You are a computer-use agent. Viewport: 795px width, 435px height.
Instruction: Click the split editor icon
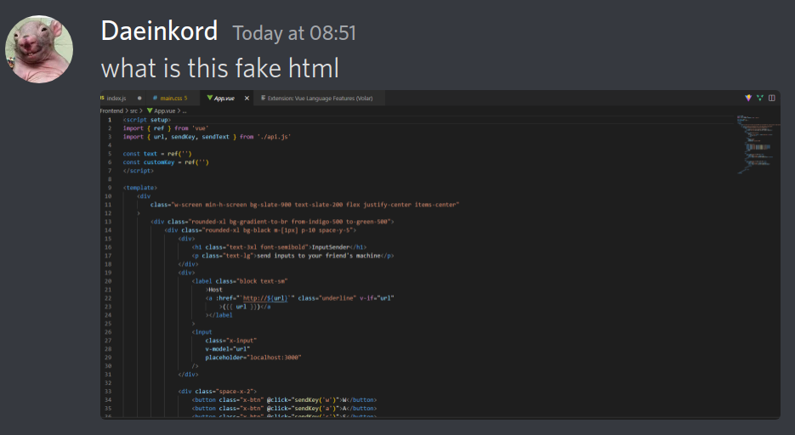[x=772, y=98]
